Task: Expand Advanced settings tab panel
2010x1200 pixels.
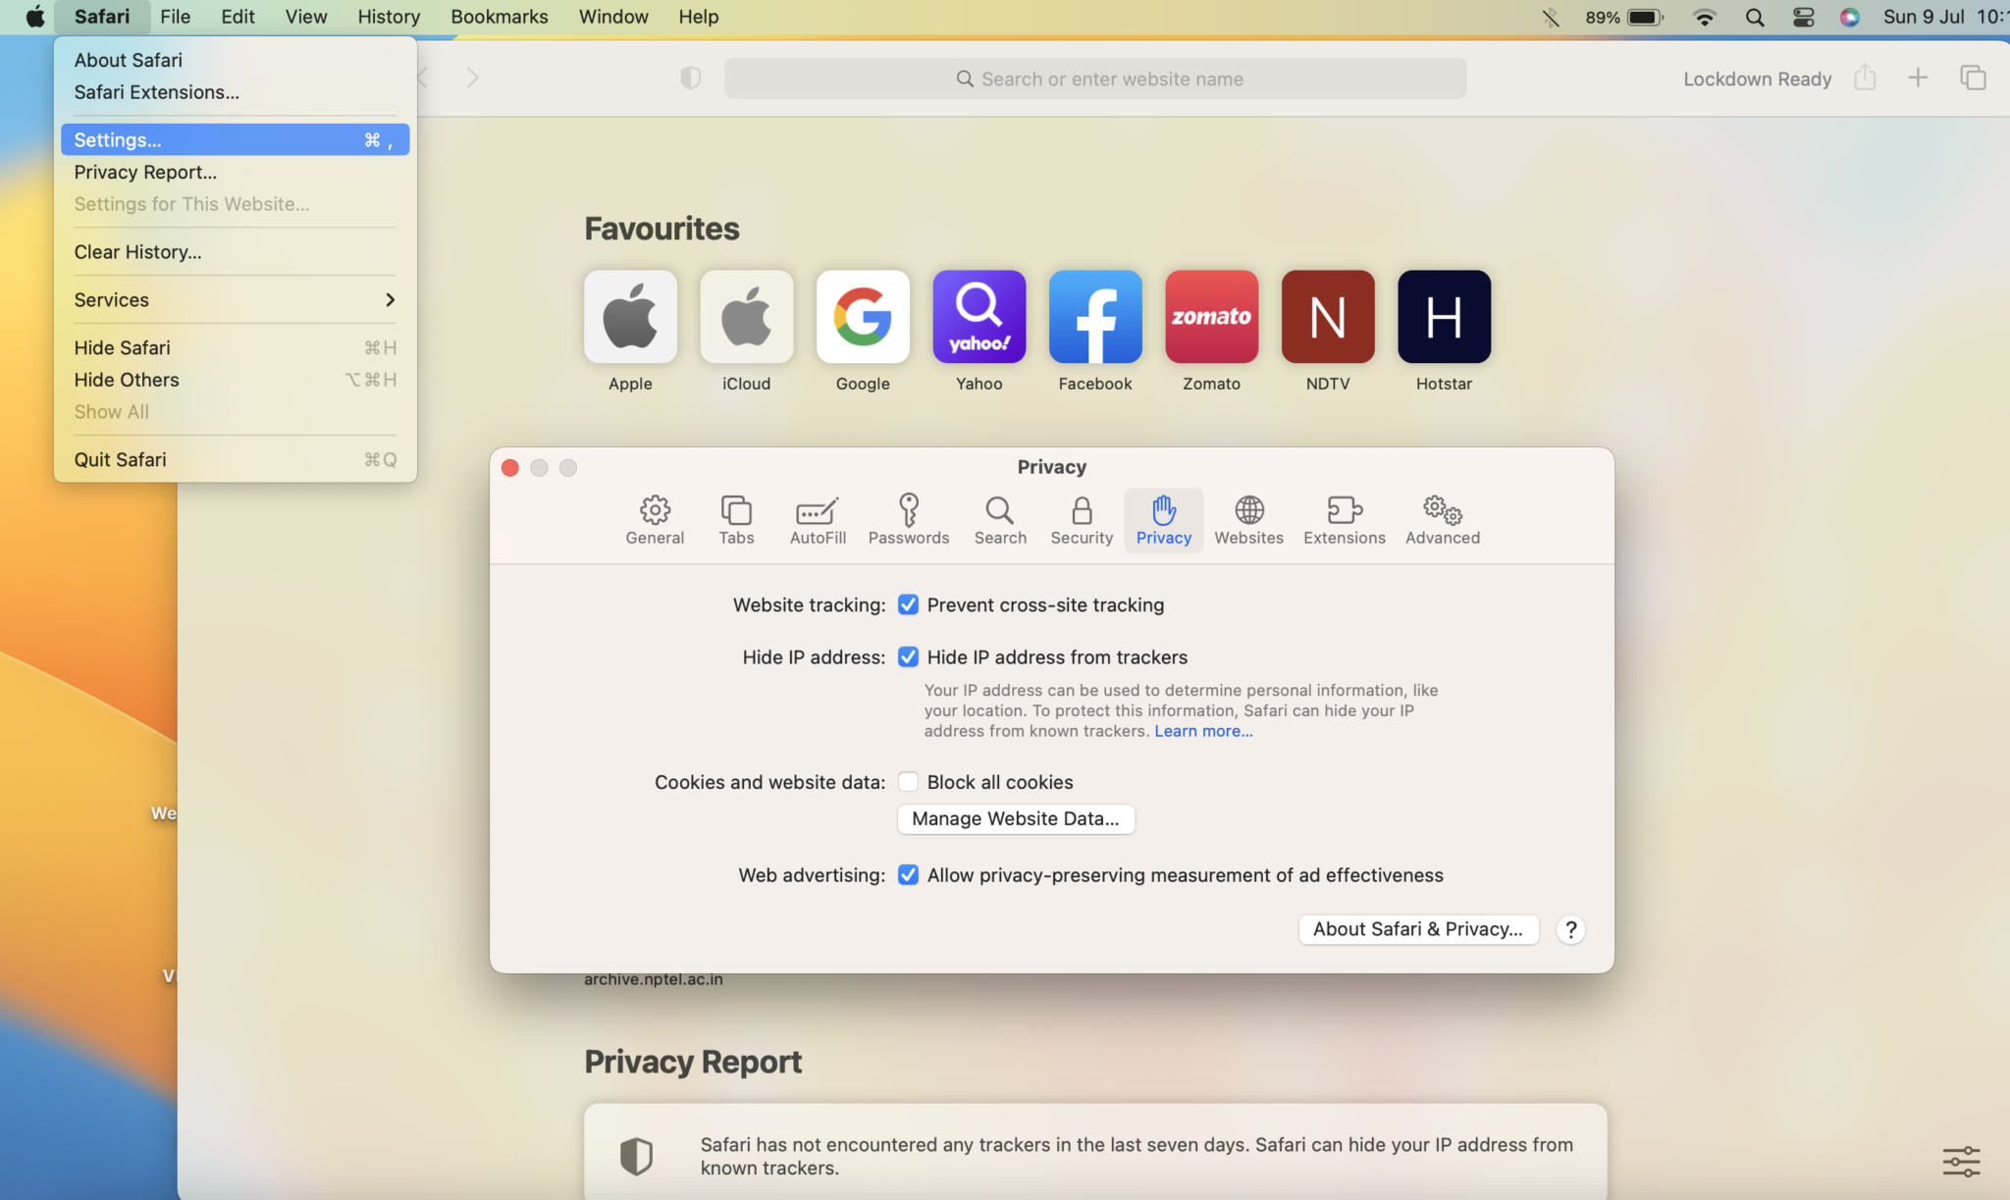Action: coord(1442,517)
